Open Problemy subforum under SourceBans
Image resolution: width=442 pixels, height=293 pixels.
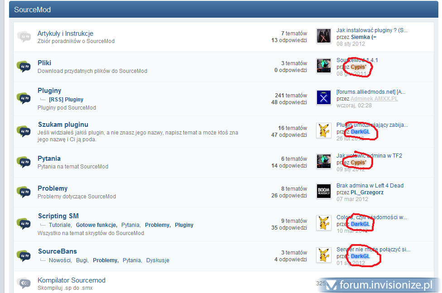point(105,260)
